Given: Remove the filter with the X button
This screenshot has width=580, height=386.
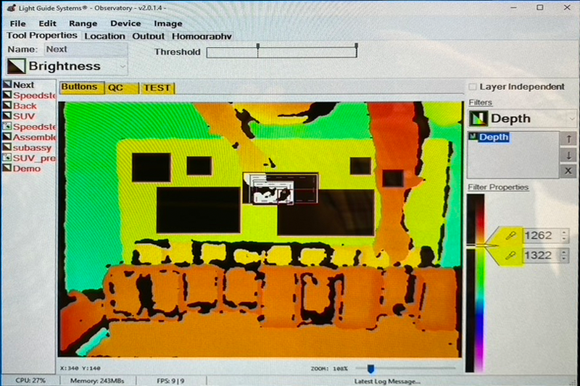Looking at the screenshot, I should pos(569,171).
